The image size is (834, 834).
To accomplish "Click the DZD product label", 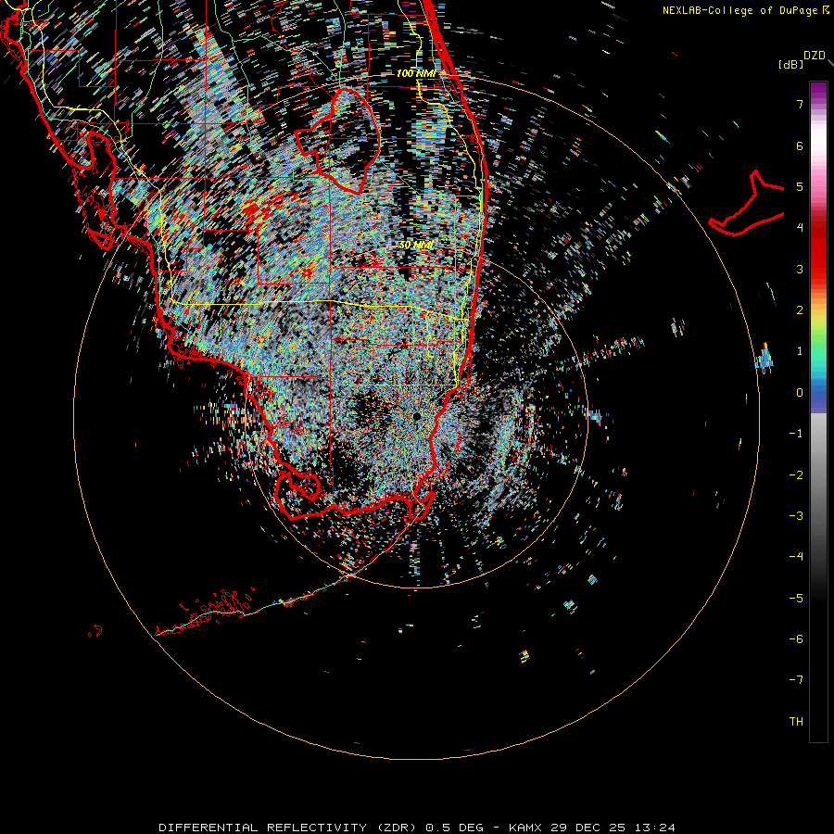I will 814,56.
